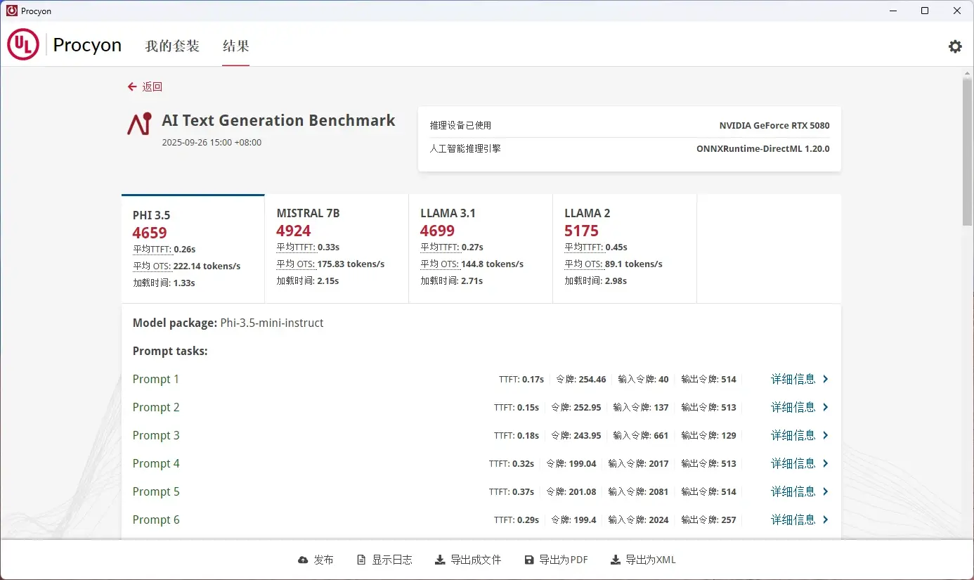Export results using 导出为XML
The height and width of the screenshot is (580, 974).
pos(643,560)
